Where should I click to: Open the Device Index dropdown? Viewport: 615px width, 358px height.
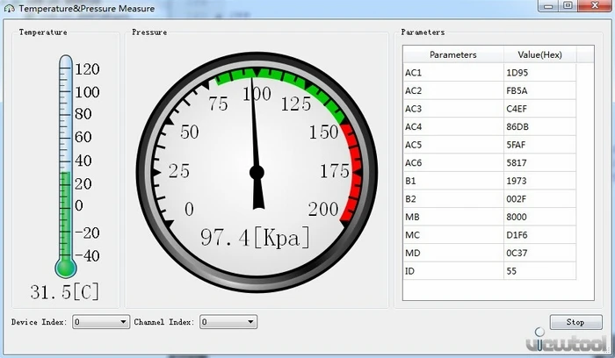[x=101, y=322]
